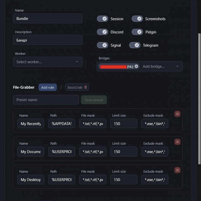The image size is (201, 201).
Task: Open the Select worker dropdown
Action: pos(48,62)
